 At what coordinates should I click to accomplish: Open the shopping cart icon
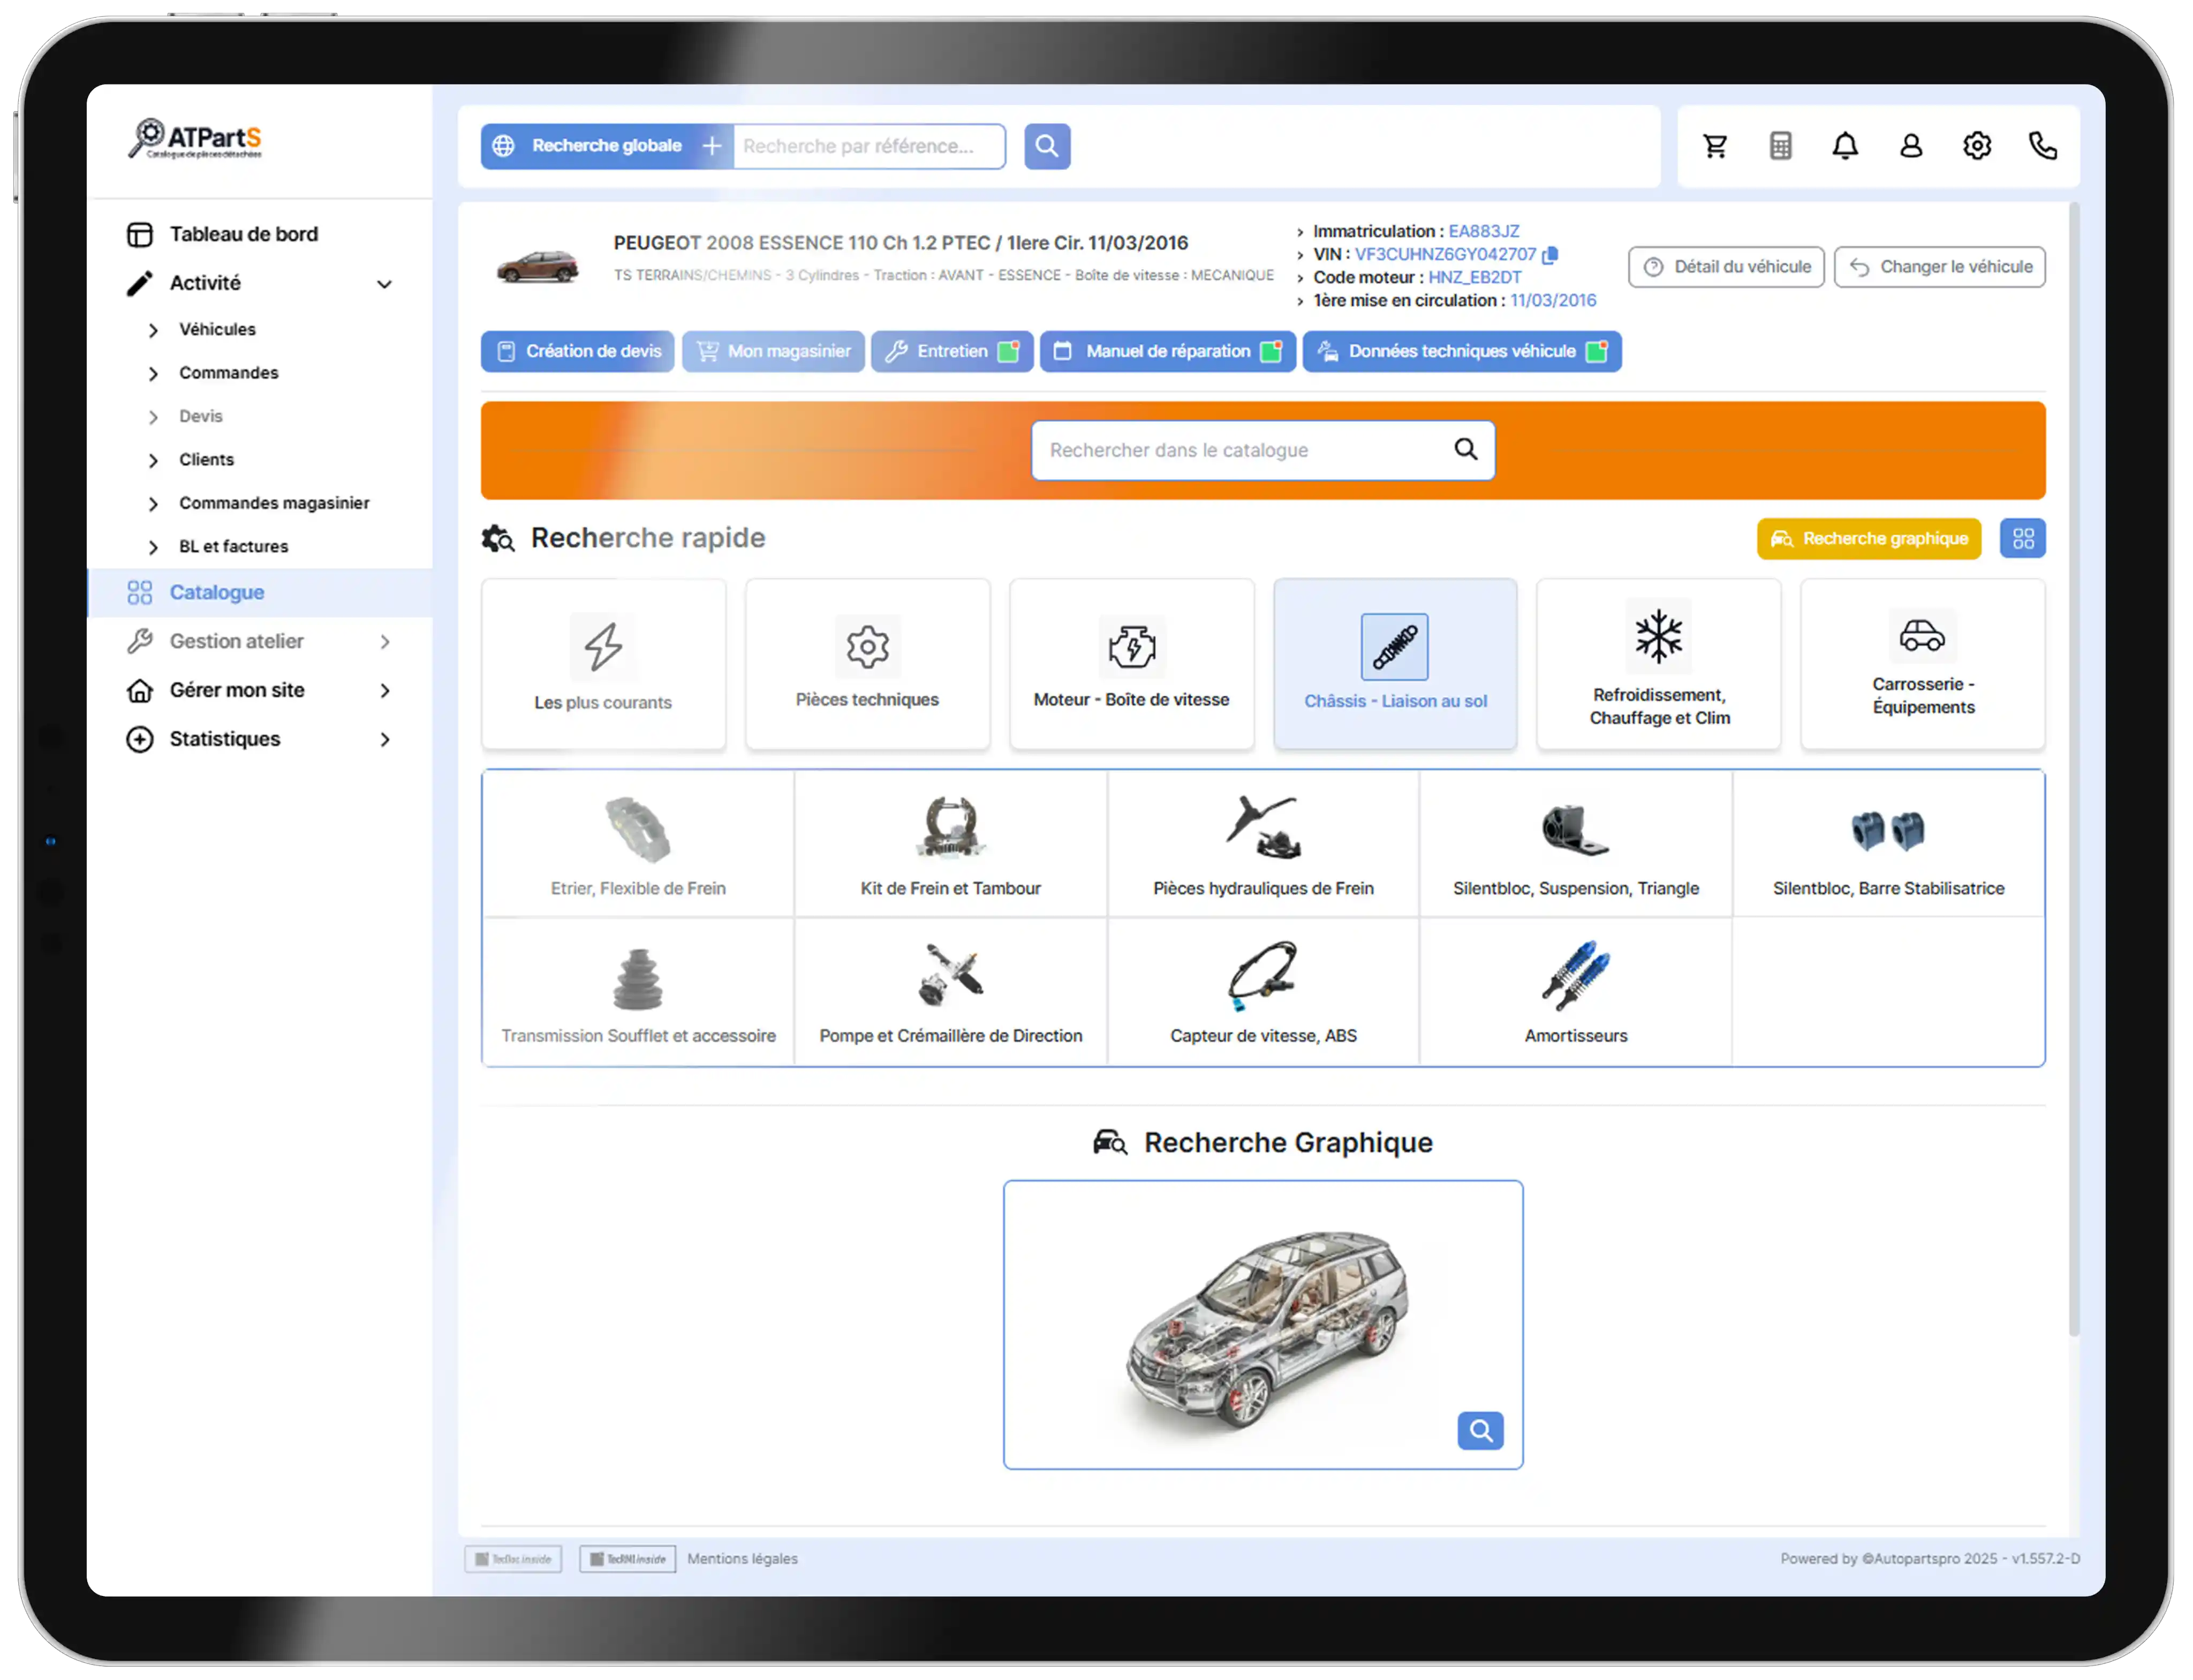tap(1715, 146)
